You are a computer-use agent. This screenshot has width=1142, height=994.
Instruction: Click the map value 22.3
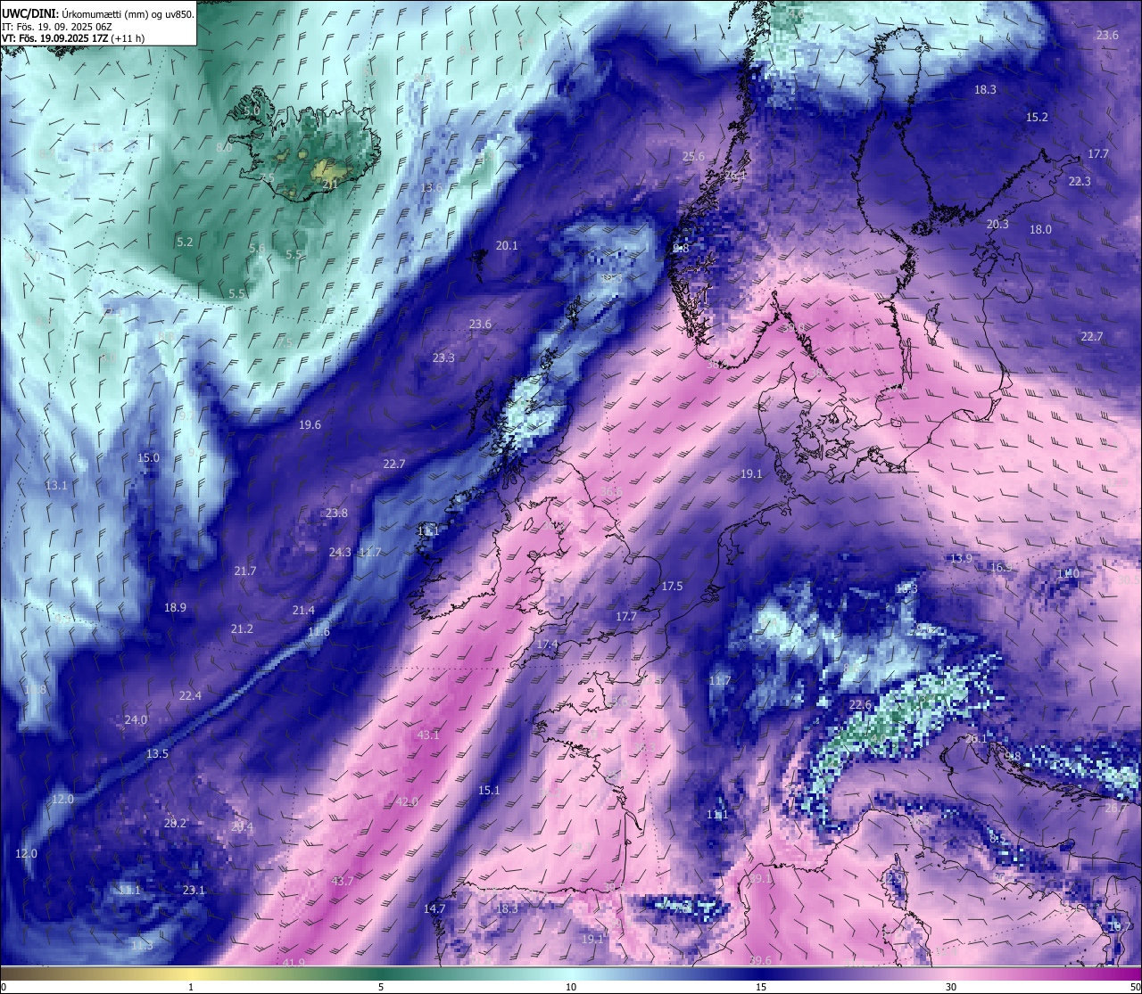pyautogui.click(x=1080, y=182)
